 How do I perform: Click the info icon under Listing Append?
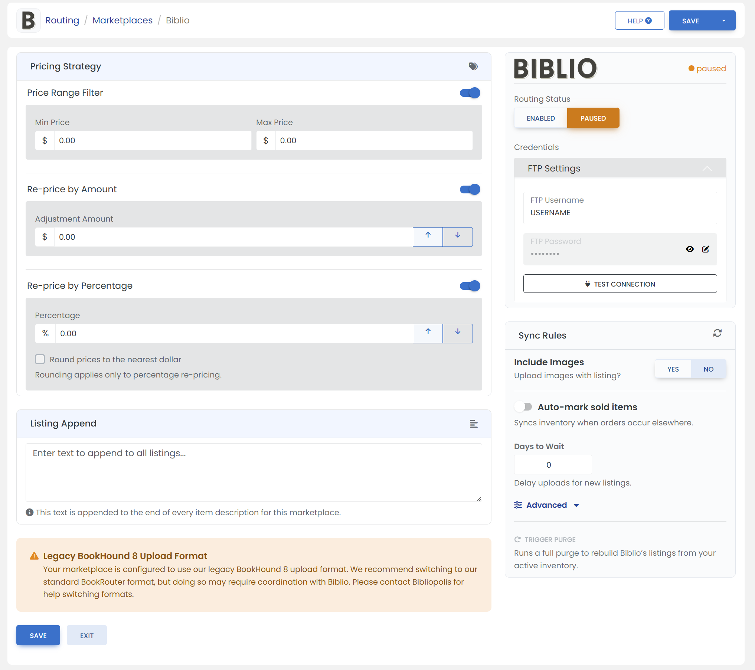coord(30,512)
